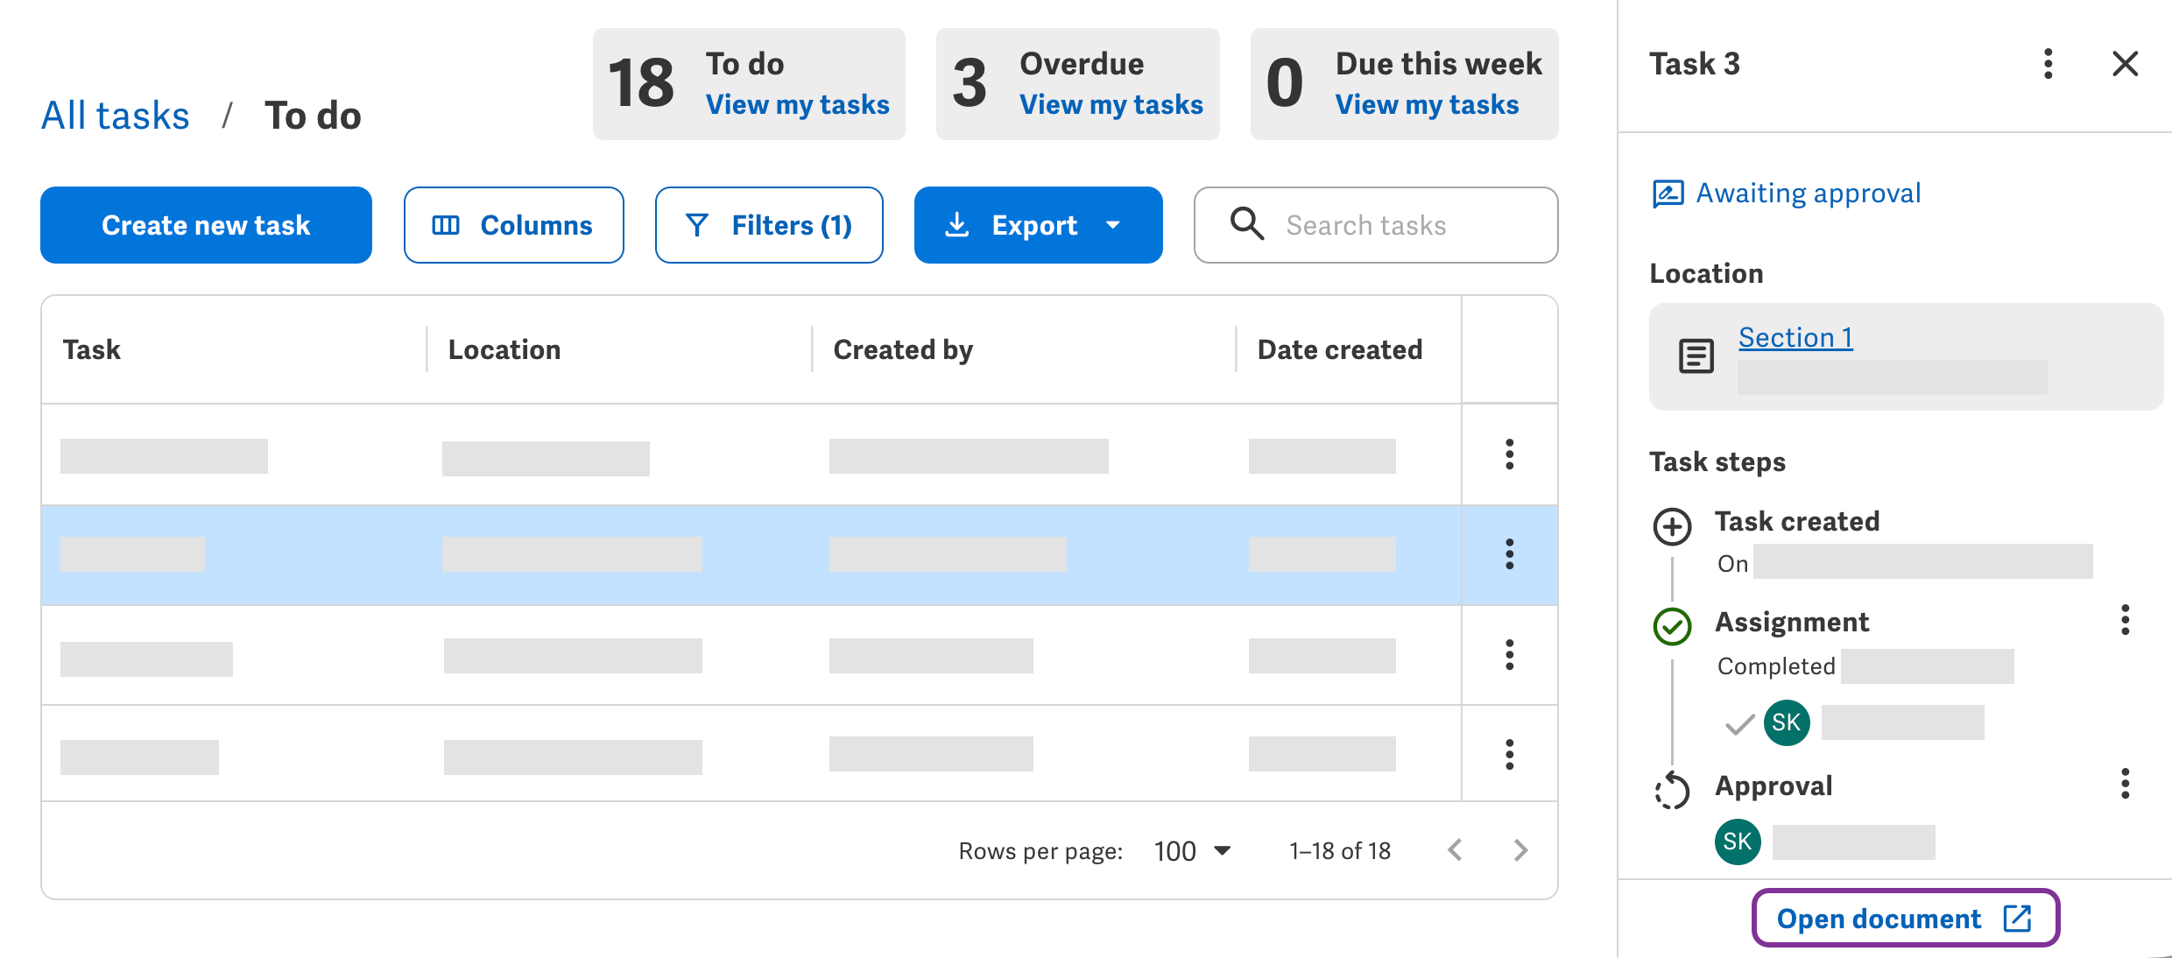Go to the next page of tasks
The height and width of the screenshot is (958, 2172).
pos(1521,849)
